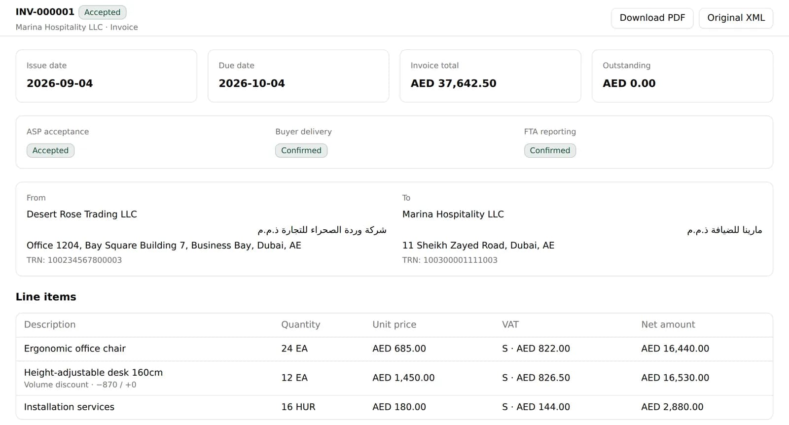This screenshot has width=789, height=425.
Task: Click the buyer name under To
Action: tap(453, 214)
